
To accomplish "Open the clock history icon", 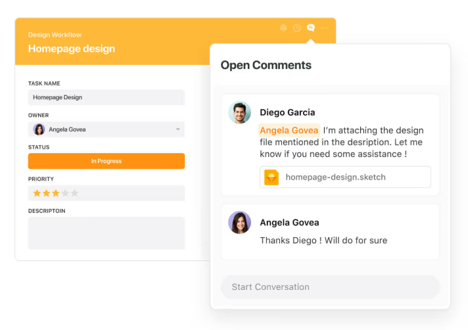I will click(x=297, y=28).
